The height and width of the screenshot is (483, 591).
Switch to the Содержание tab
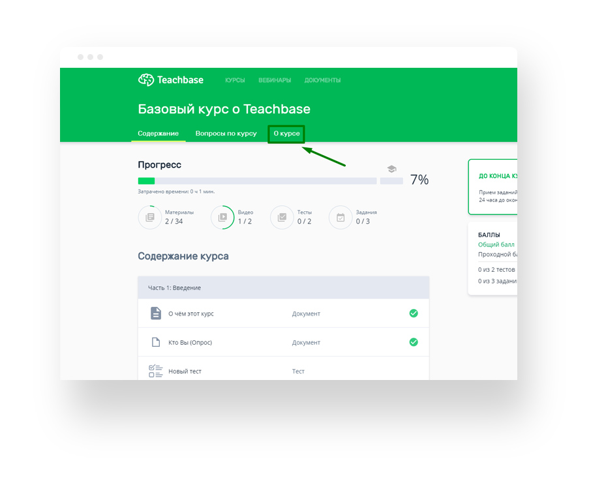click(x=159, y=134)
